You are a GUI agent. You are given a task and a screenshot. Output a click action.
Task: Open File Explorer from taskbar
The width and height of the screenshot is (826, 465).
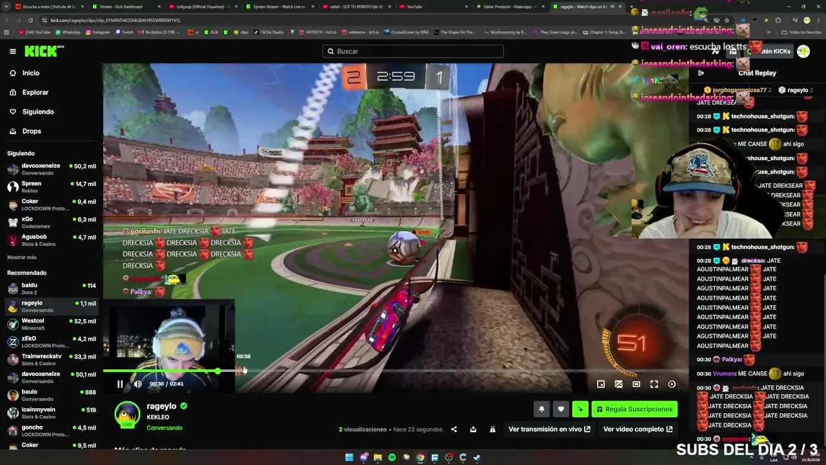click(x=378, y=457)
